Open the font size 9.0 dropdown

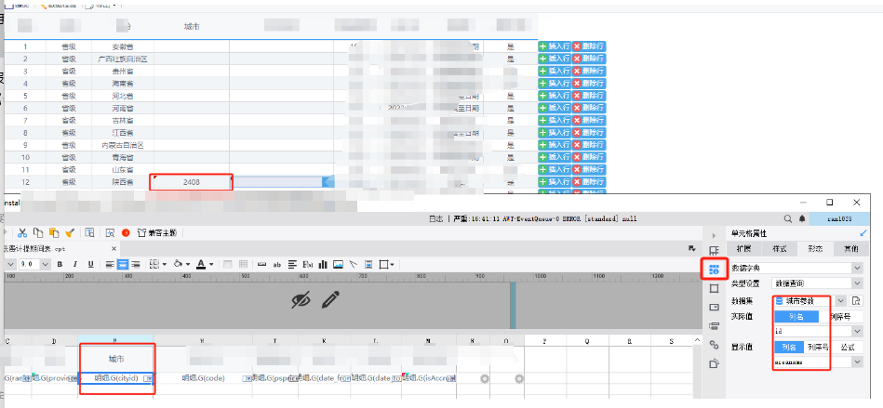click(x=46, y=264)
